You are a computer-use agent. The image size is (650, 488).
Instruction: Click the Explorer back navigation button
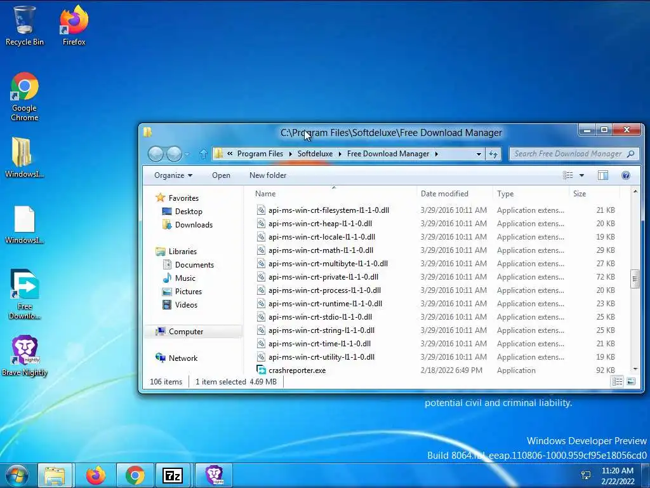click(x=156, y=154)
